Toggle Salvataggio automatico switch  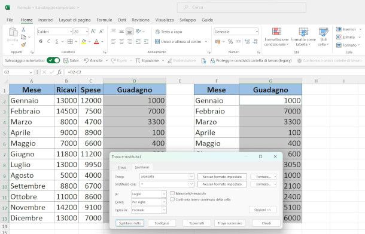pos(53,60)
